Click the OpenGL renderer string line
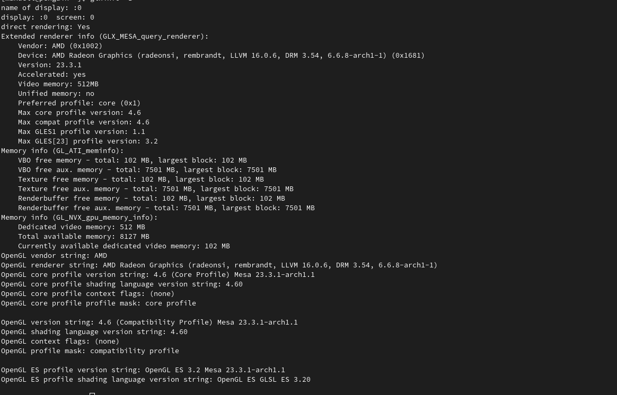Viewport: 617px width, 395px height. (x=219, y=265)
